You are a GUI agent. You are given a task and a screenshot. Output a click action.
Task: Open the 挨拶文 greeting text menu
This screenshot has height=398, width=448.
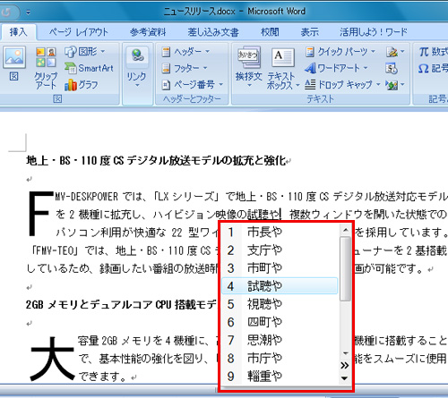249,67
